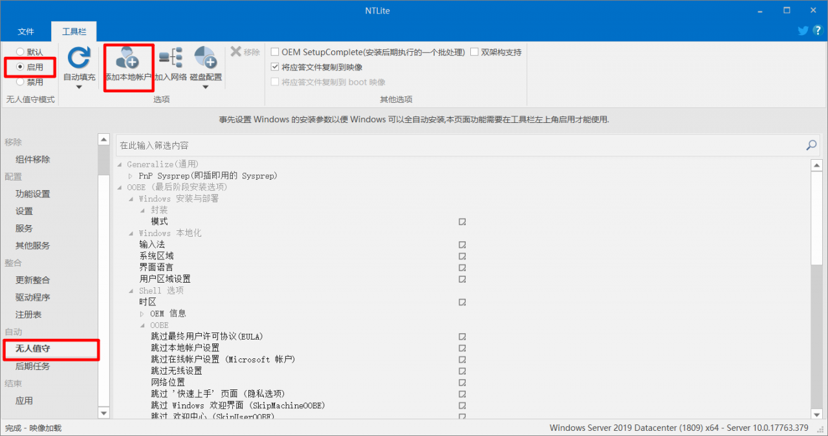The image size is (828, 436).
Task: Click the edit icon for 跳过无线设置
Action: [463, 371]
